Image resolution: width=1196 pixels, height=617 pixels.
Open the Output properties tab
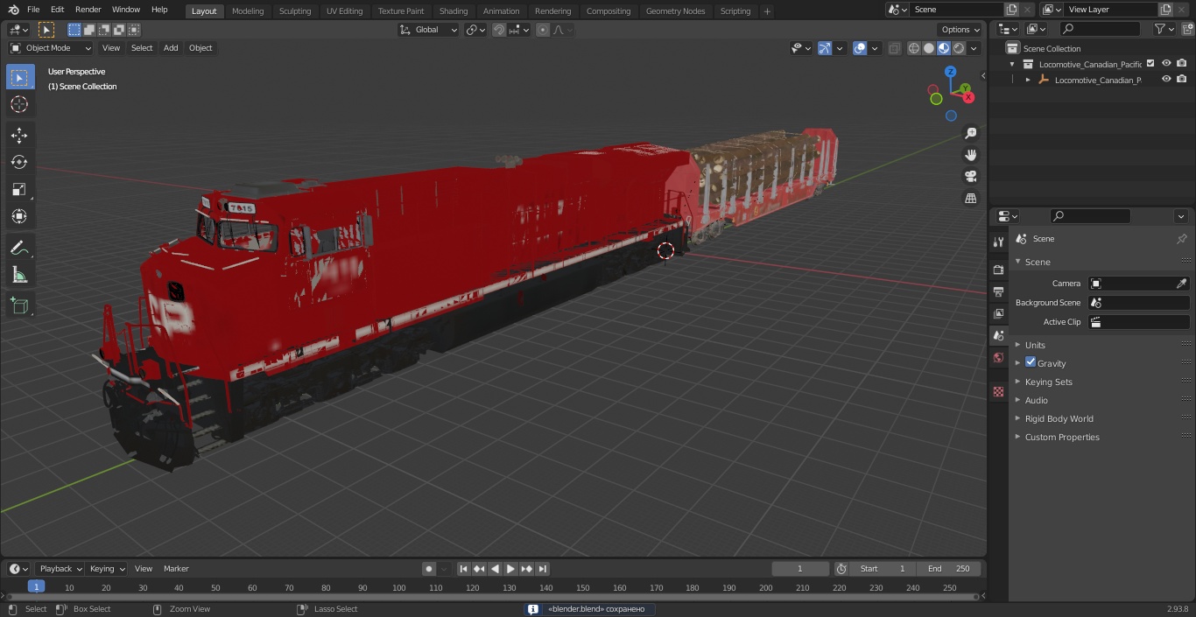click(x=998, y=291)
